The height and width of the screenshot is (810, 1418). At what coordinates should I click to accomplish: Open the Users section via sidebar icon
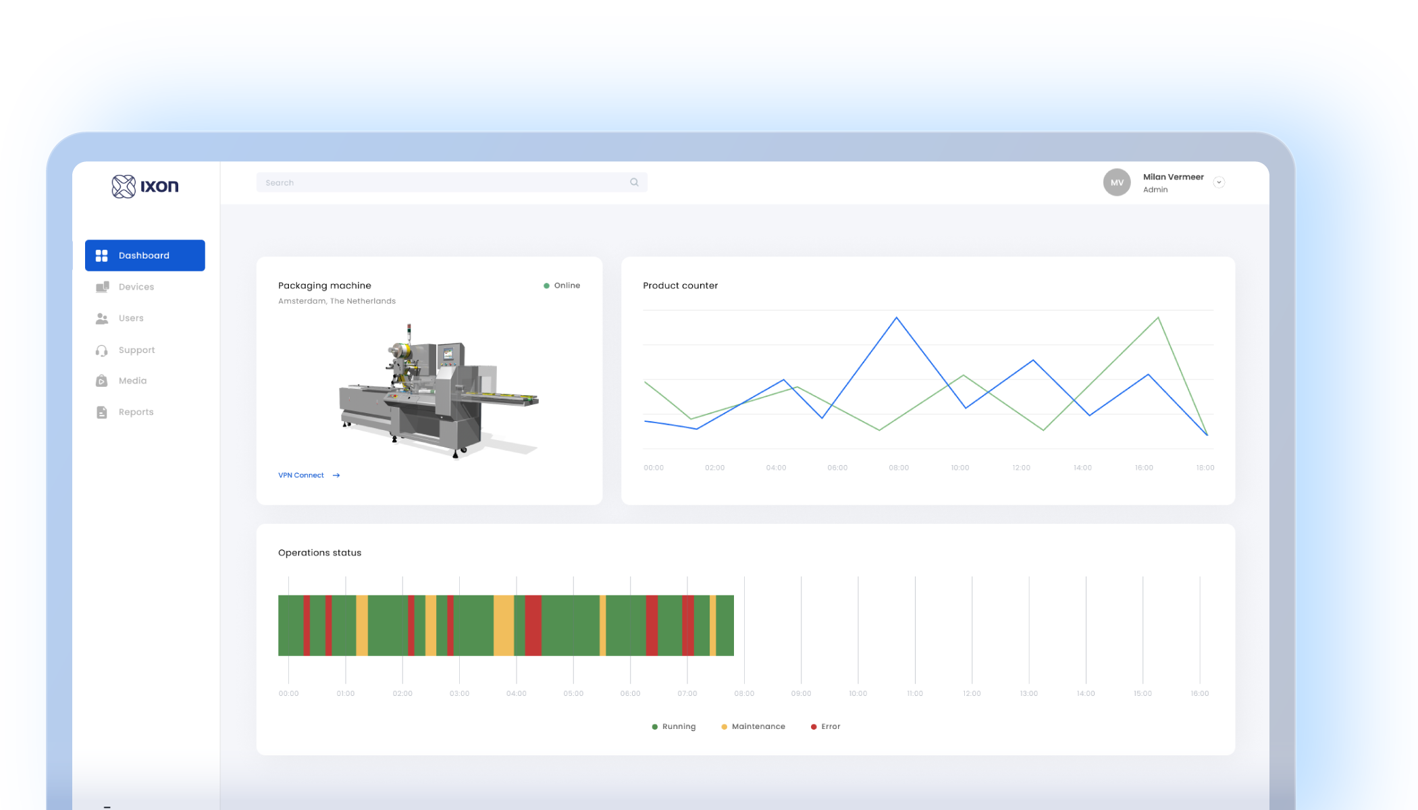102,318
